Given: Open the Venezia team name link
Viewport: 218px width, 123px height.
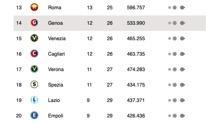Looking at the screenshot, I should (x=57, y=39).
